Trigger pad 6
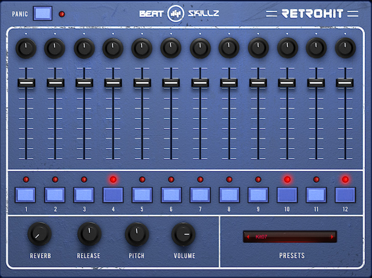Image resolution: width=372 pixels, height=278 pixels. (x=171, y=195)
